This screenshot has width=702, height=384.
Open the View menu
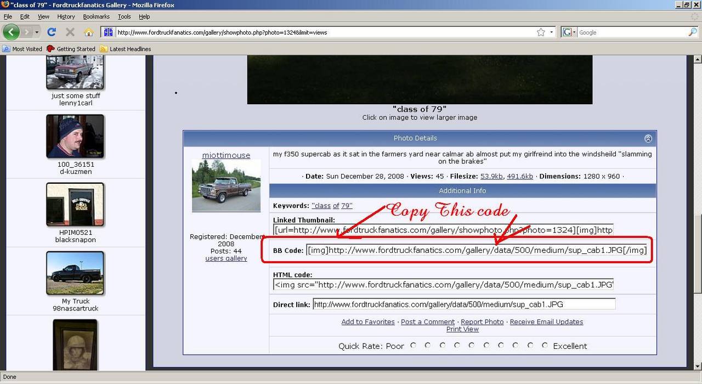click(x=43, y=16)
